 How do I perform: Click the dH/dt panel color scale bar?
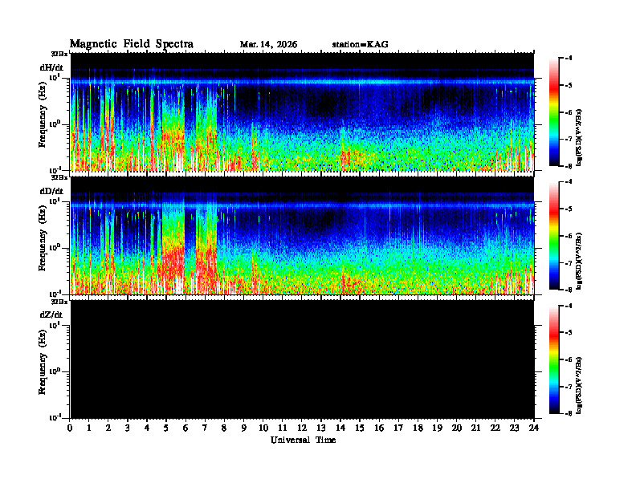[553, 112]
